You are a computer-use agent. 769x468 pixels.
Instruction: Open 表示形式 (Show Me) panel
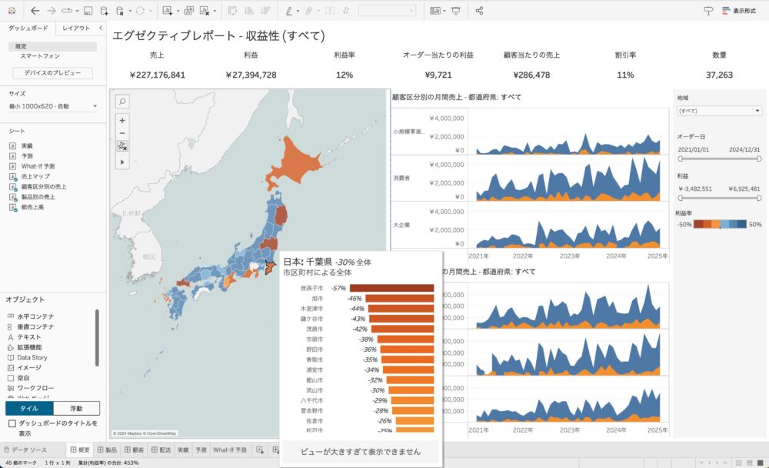click(737, 11)
